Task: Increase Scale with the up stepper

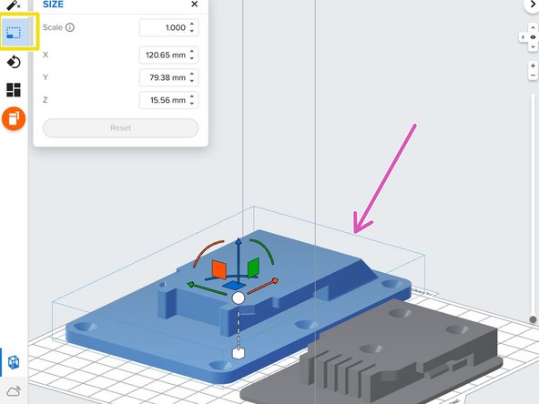Action: click(x=192, y=24)
